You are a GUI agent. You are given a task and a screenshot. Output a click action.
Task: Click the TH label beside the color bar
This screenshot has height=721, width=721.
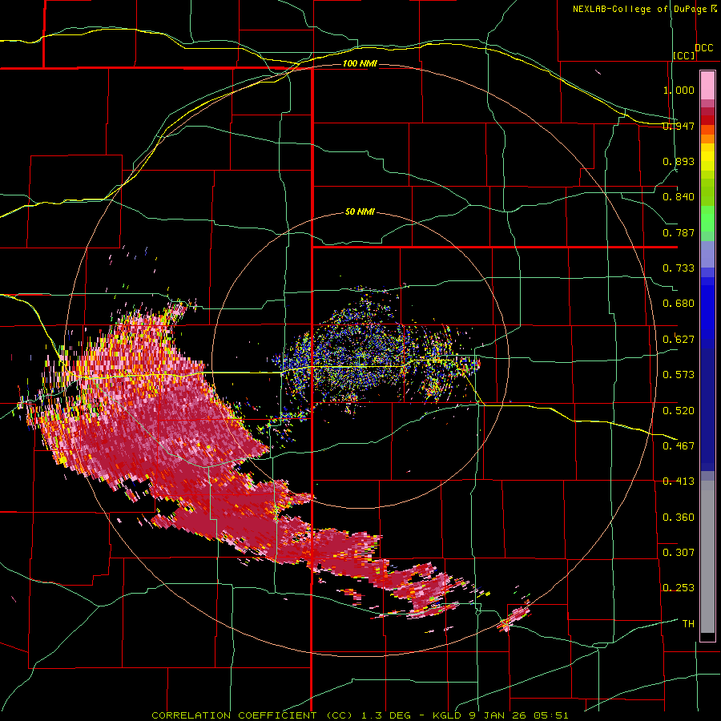coord(688,624)
